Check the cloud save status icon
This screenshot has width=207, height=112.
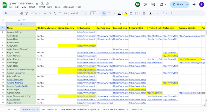(47, 3)
